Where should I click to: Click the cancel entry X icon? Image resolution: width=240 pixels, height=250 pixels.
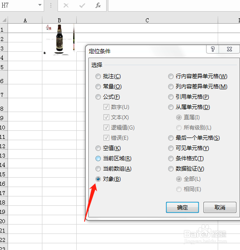coord(66,5)
